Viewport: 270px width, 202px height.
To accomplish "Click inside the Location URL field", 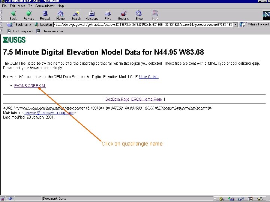I will click(x=143, y=25).
